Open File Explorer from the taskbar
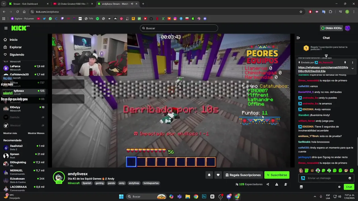Screen dimensions: 358x201 point(188,197)
